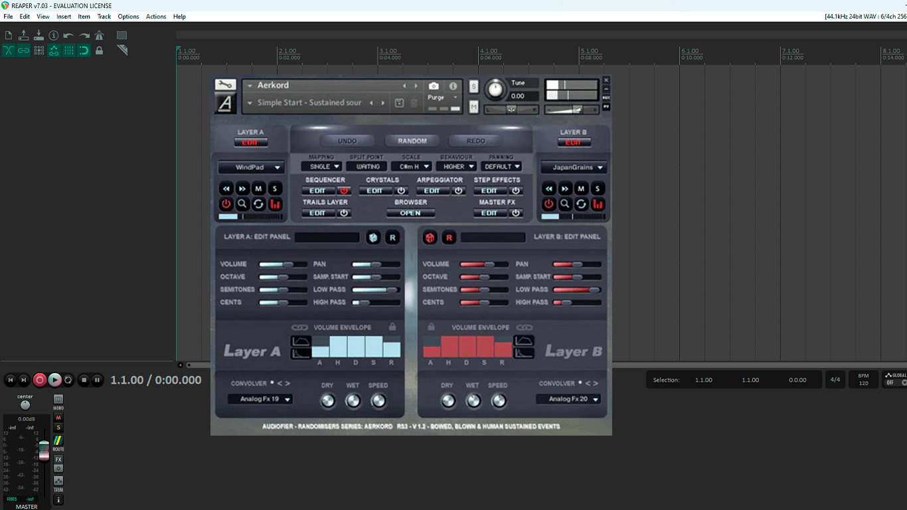Click master track ROUTE icon

click(58, 440)
